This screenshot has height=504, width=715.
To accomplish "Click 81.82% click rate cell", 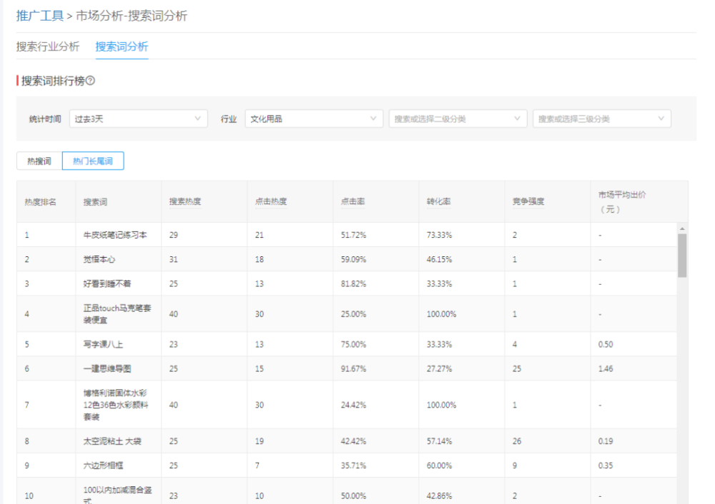I will point(353,283).
